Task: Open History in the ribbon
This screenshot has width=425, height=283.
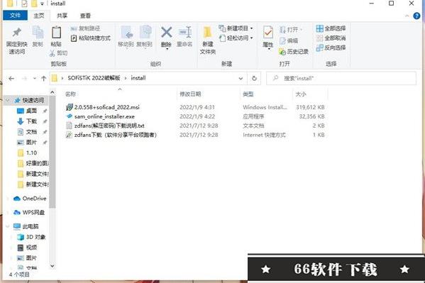Action: click(294, 52)
